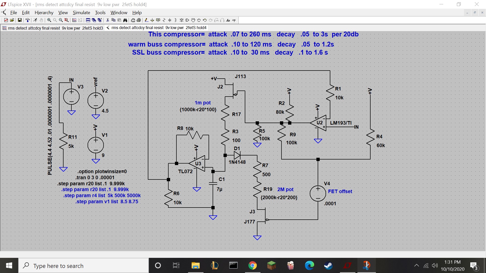The height and width of the screenshot is (273, 486).
Task: Open the Edit menu
Action: 26,13
